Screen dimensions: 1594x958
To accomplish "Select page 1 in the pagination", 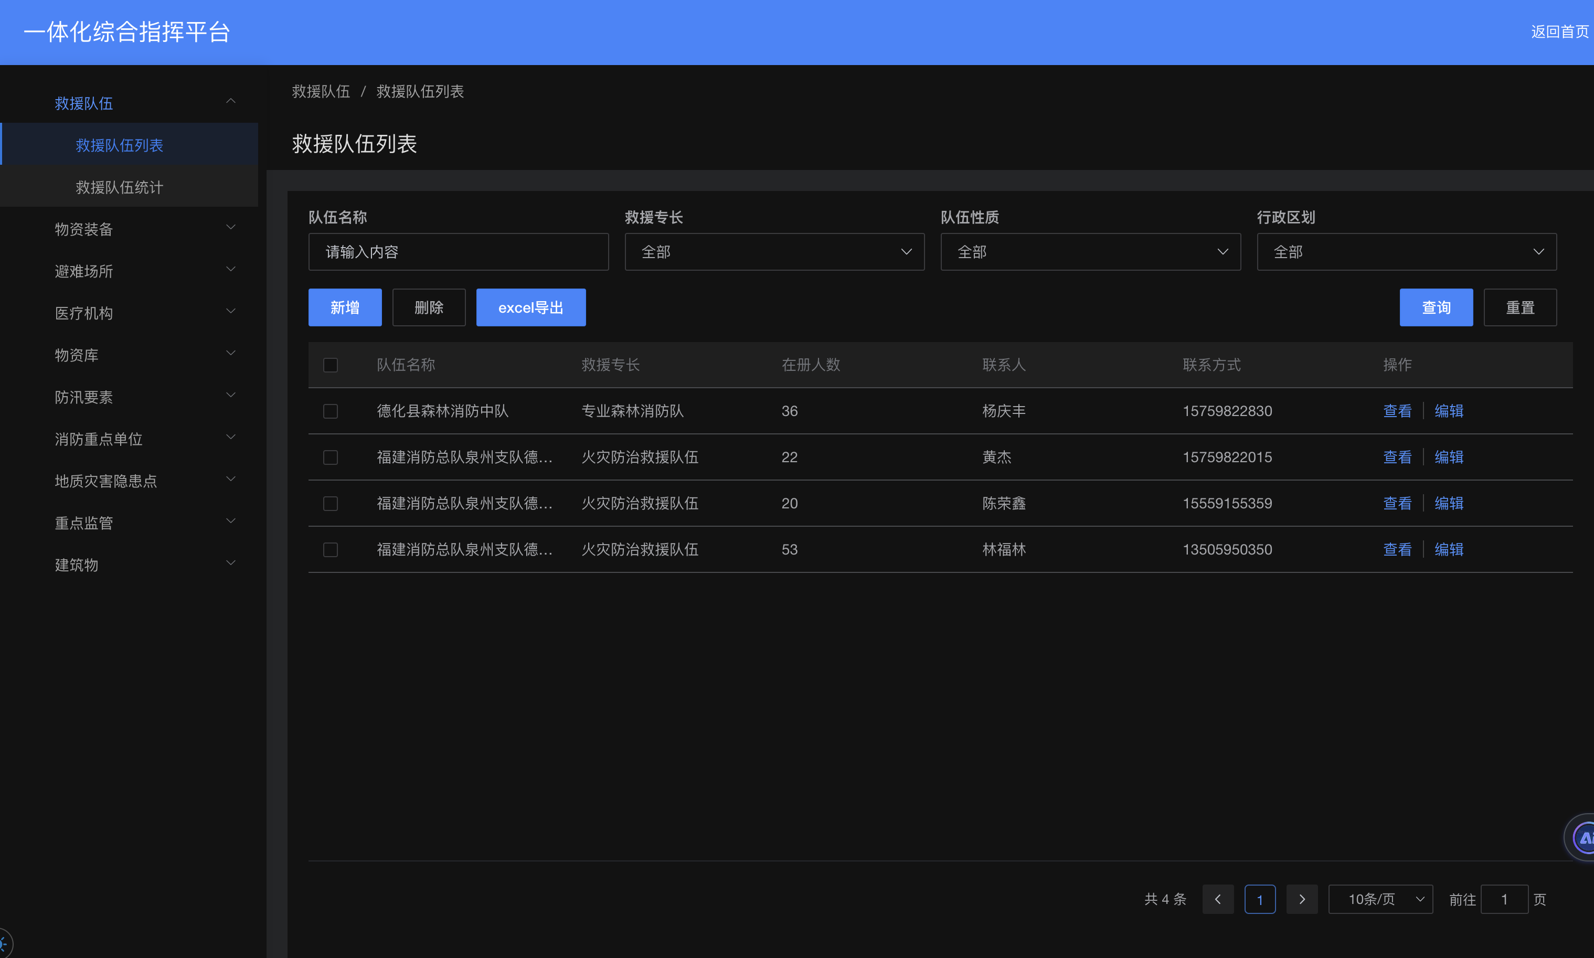I will click(1260, 899).
